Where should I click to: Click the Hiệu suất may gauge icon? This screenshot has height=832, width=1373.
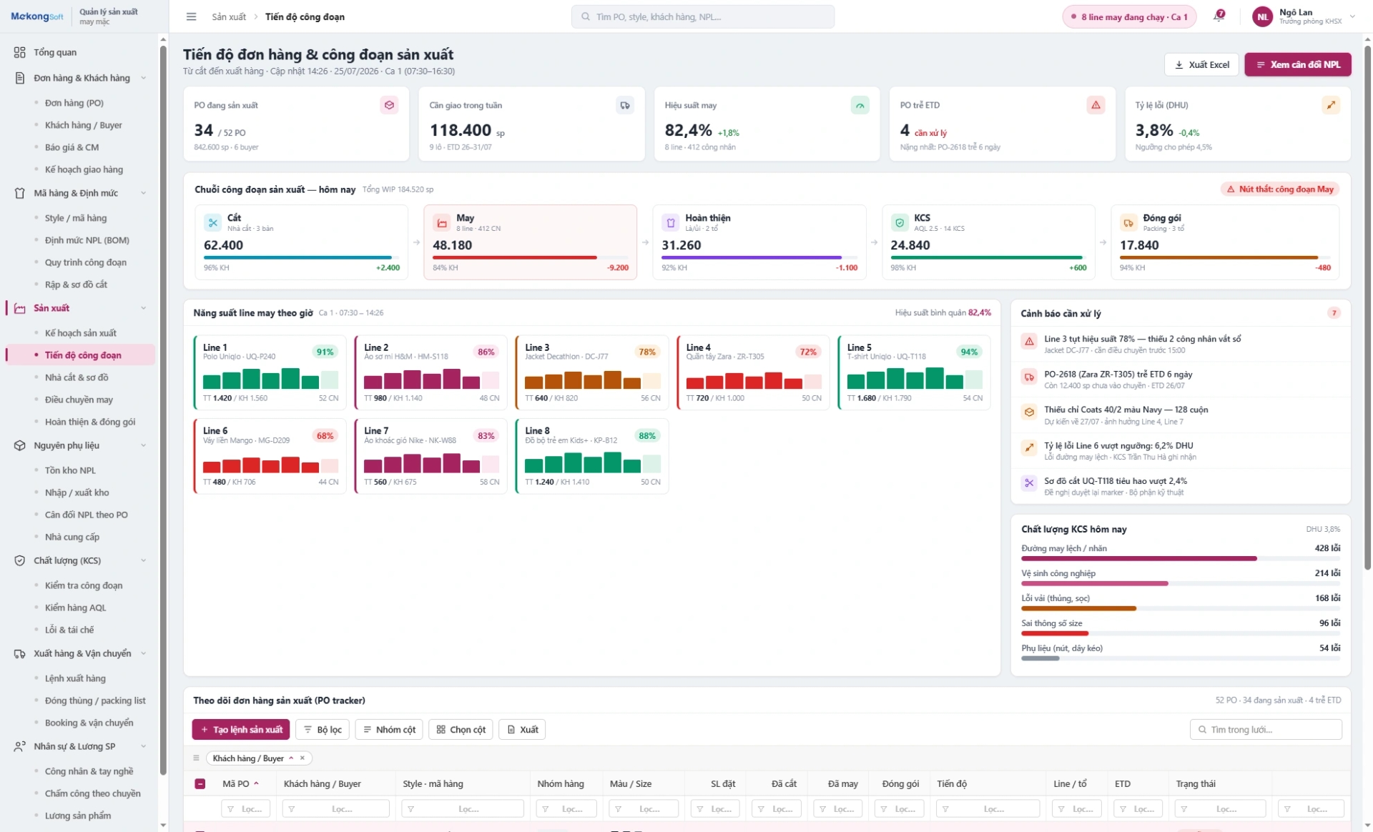(x=860, y=105)
